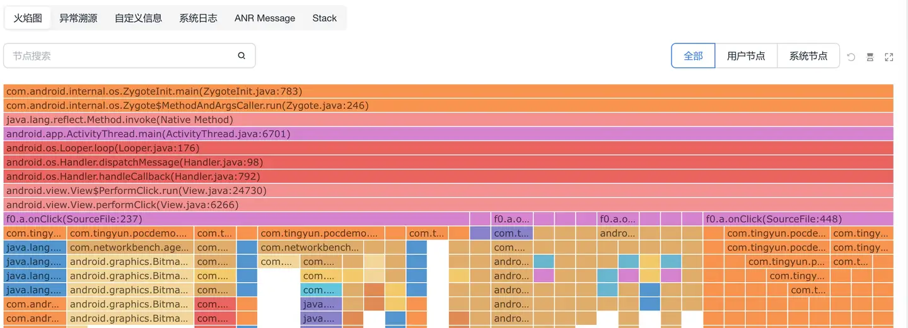Click the reset/undo flame graph icon
The height and width of the screenshot is (328, 908).
point(851,57)
